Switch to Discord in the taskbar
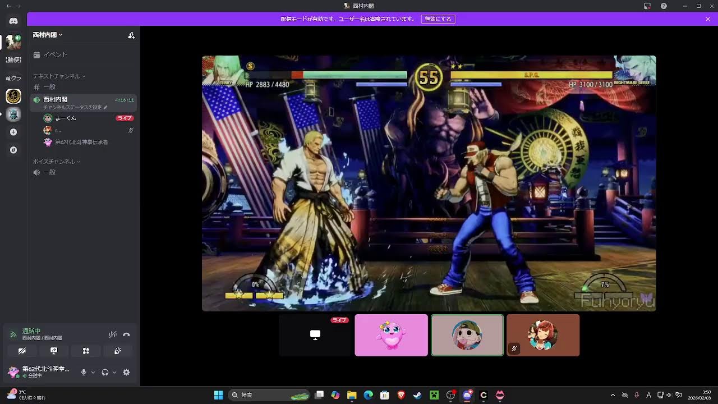The image size is (718, 404). [x=467, y=395]
